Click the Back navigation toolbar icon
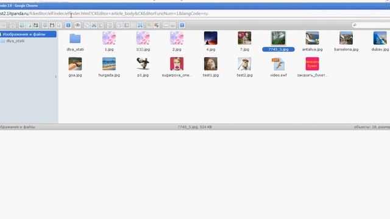 [x=3, y=25]
